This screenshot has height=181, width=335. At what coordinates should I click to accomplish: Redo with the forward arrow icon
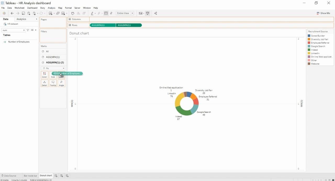(x=18, y=13)
